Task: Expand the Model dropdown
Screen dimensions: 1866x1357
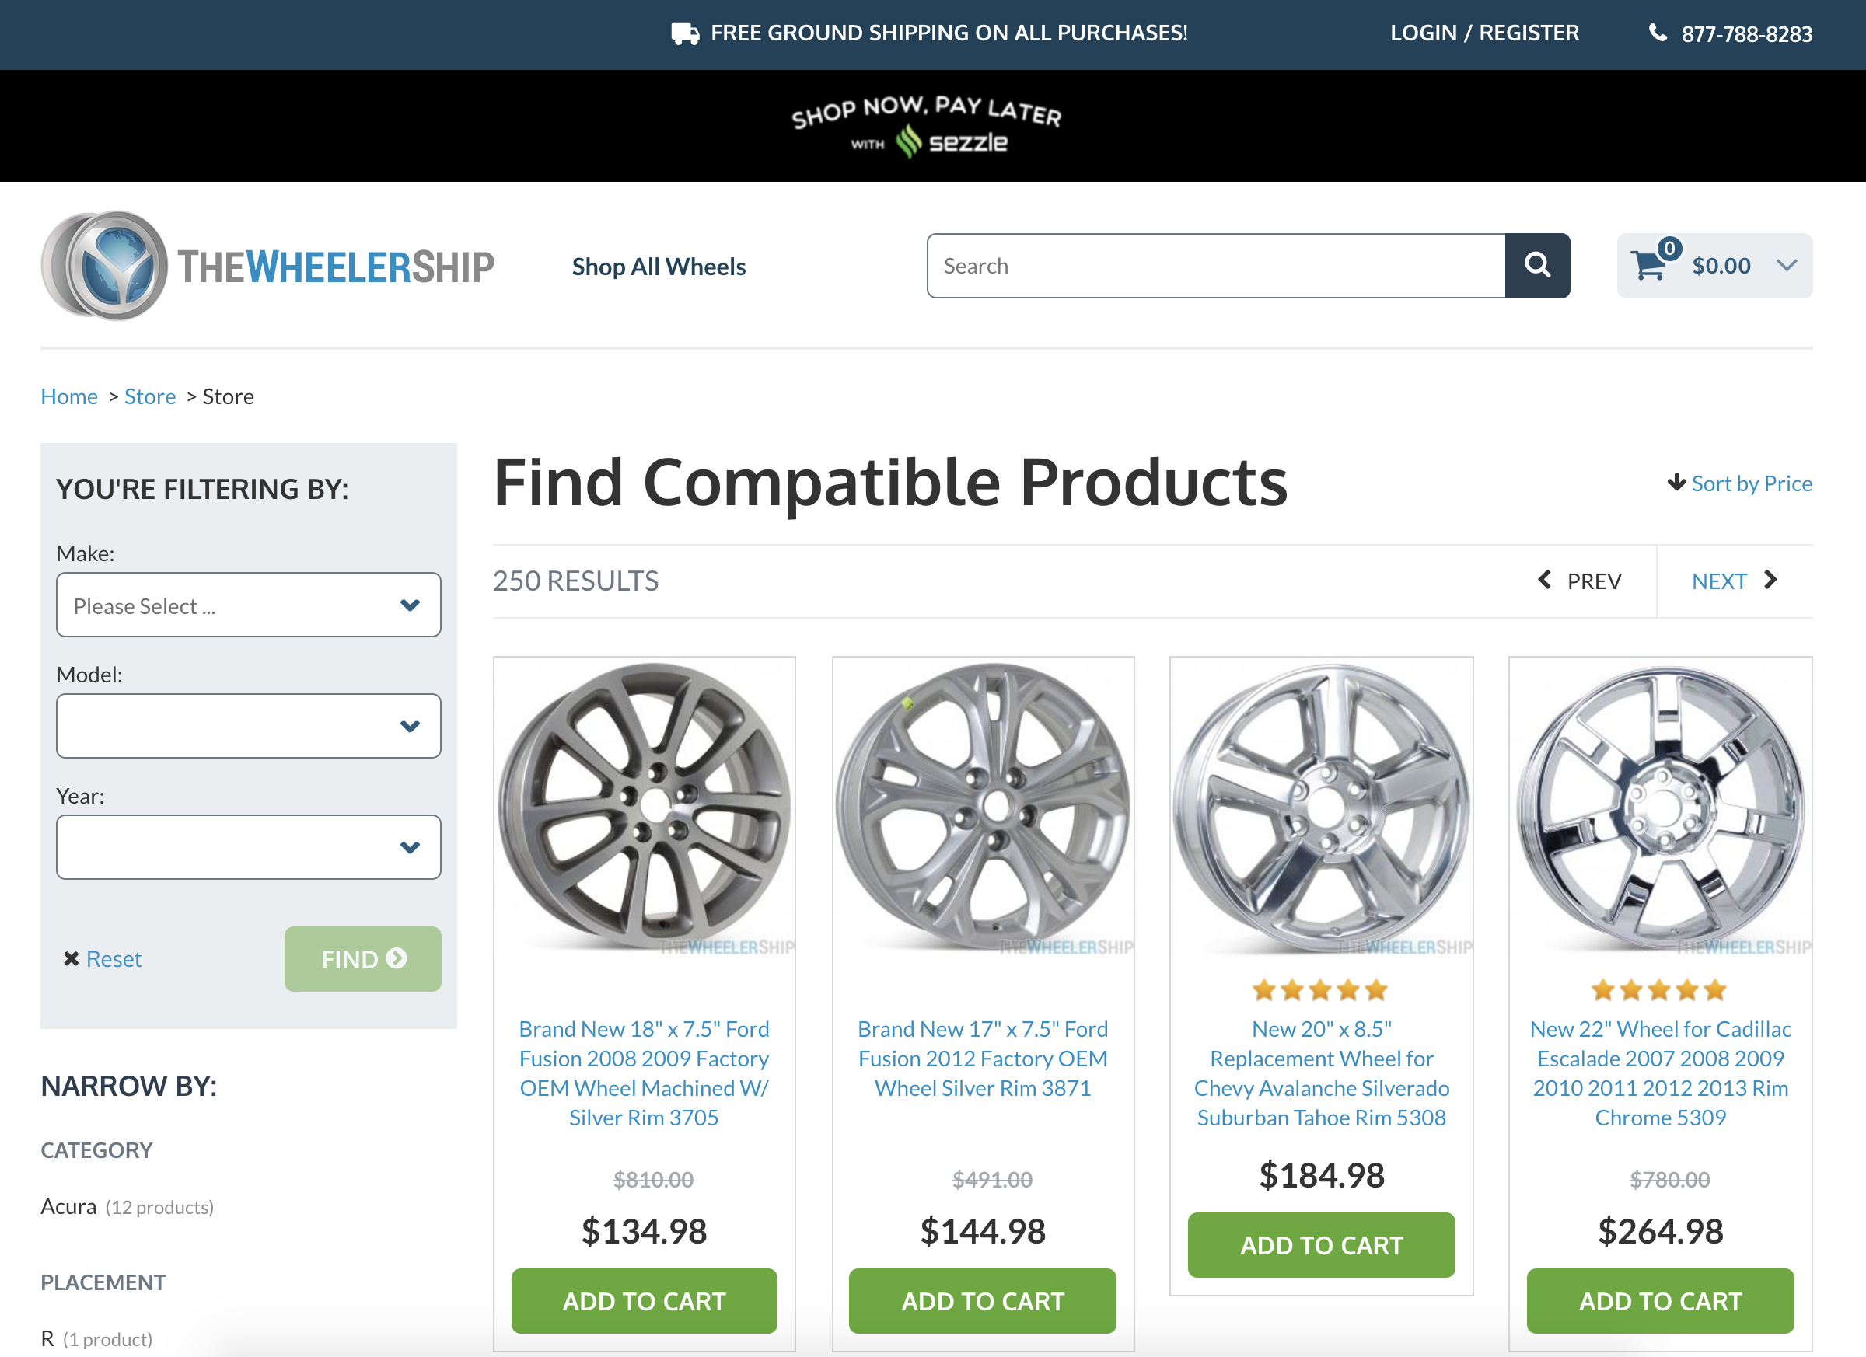Action: (248, 725)
